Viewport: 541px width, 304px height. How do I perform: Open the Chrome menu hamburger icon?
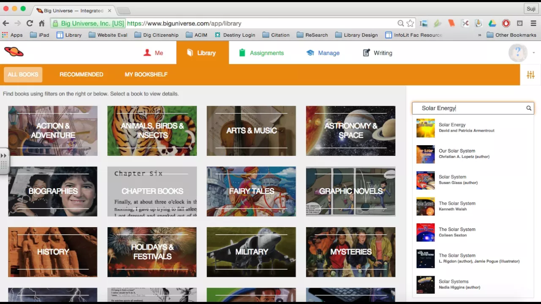click(x=533, y=24)
